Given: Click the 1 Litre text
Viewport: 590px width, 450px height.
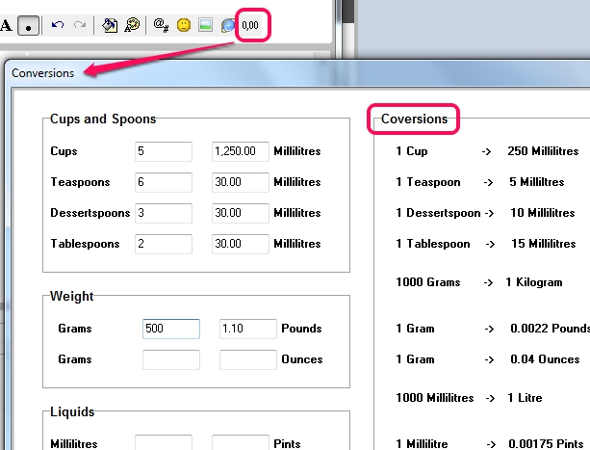Looking at the screenshot, I should tap(525, 398).
